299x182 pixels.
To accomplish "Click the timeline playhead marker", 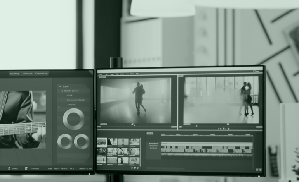I will pyautogui.click(x=174, y=135).
